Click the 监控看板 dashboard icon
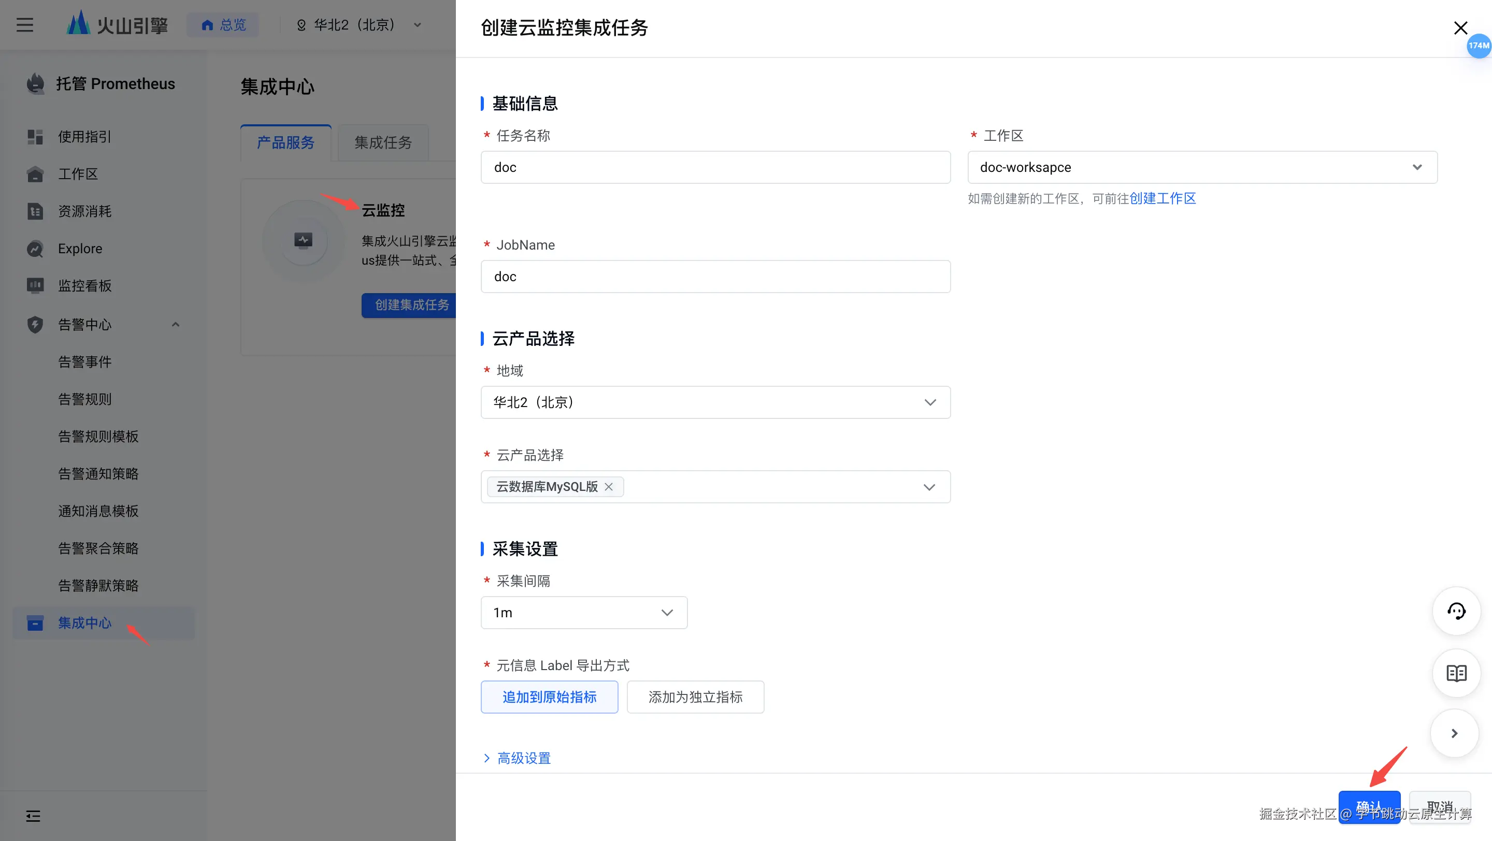 [35, 285]
